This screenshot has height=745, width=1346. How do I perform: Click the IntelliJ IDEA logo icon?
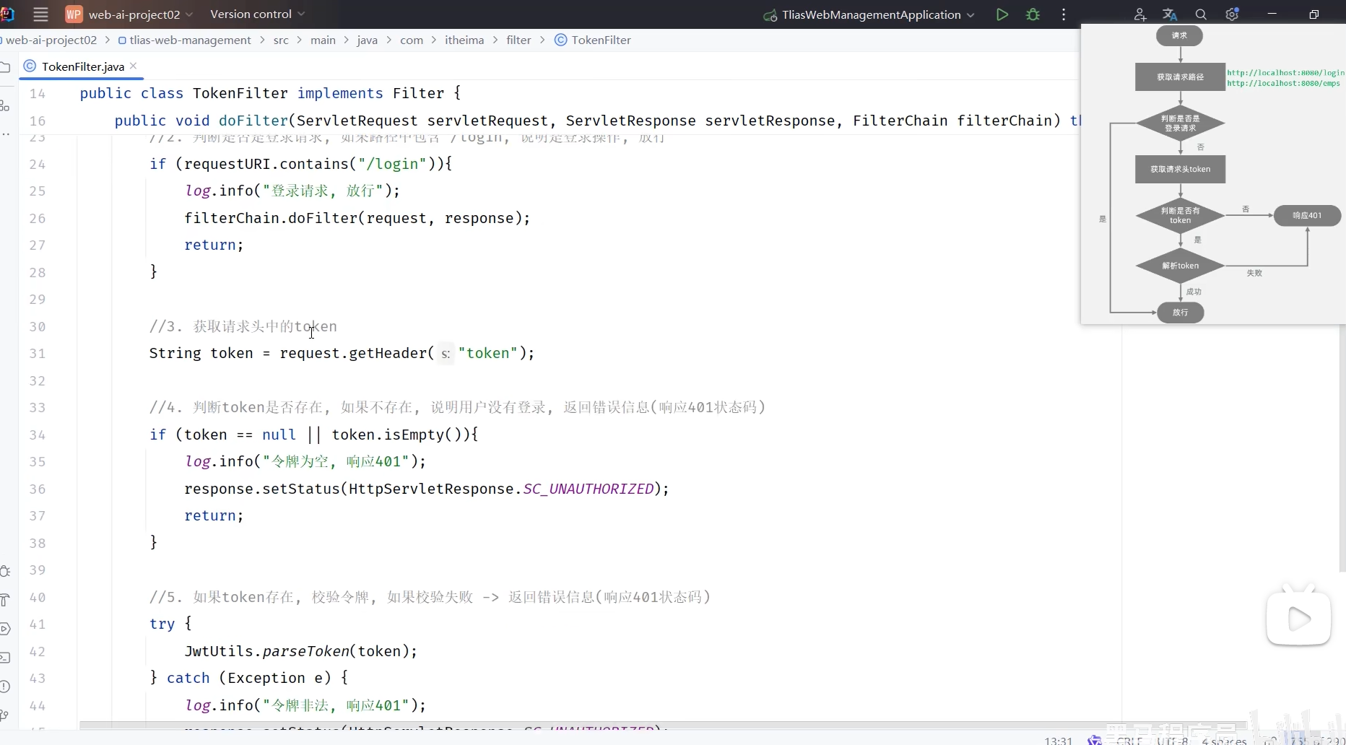7,14
